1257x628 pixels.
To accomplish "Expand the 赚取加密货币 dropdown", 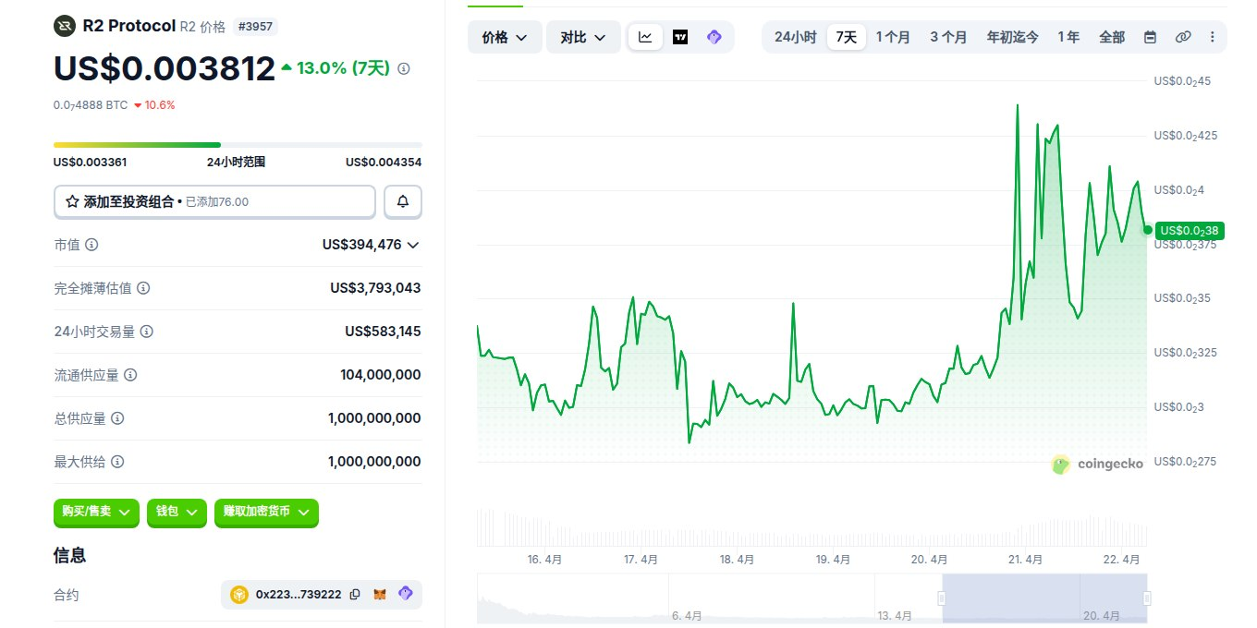I will click(x=266, y=512).
